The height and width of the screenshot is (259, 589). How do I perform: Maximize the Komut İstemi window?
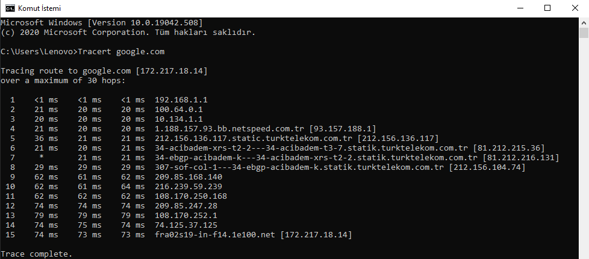(547, 8)
